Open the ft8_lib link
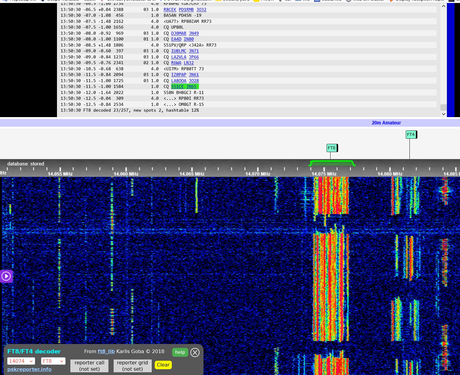 coord(106,351)
